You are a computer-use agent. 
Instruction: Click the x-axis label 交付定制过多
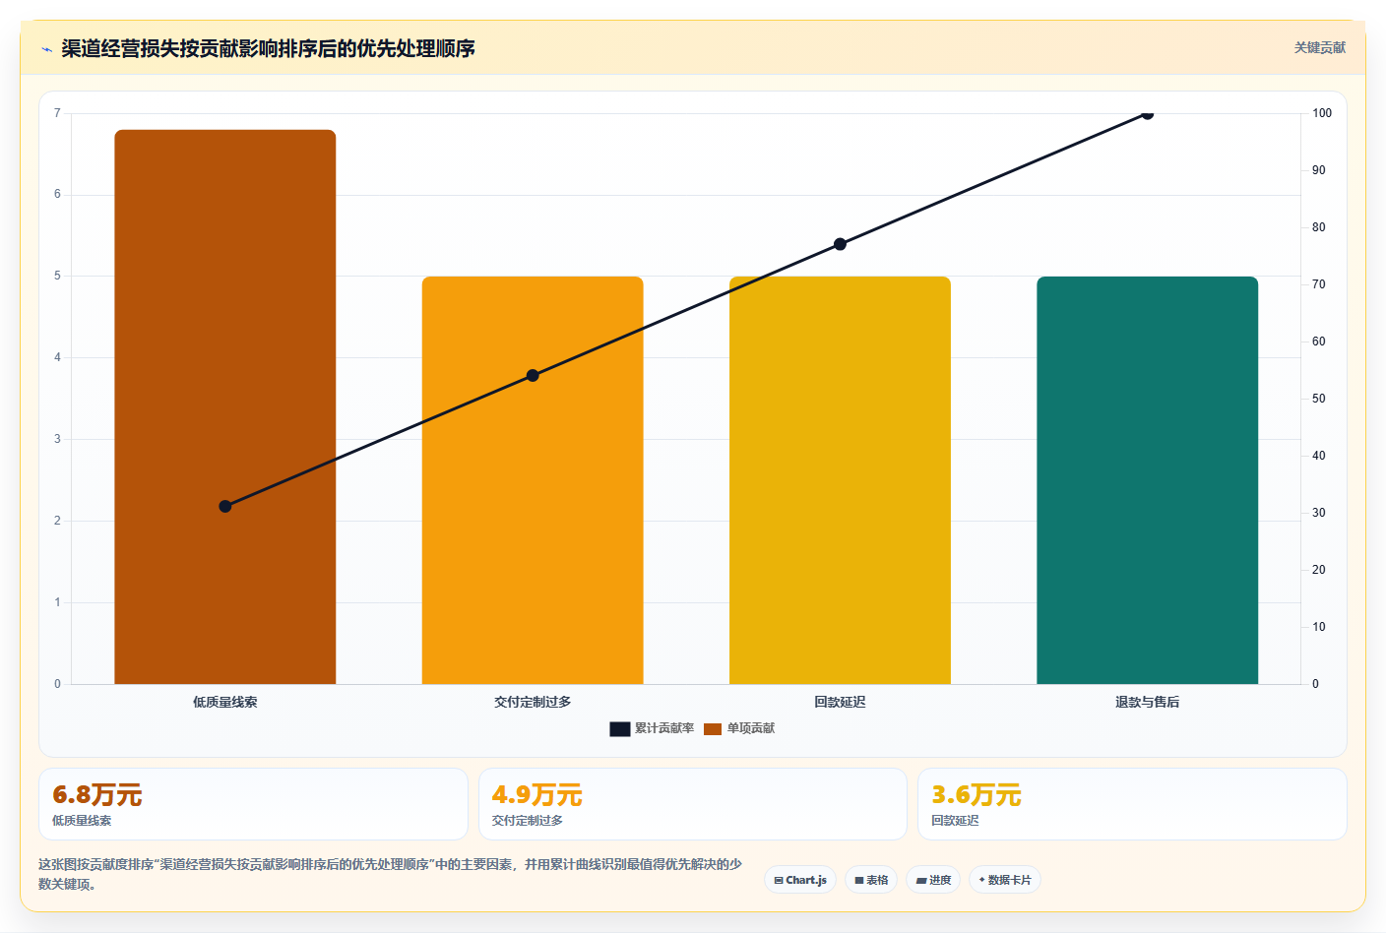tap(533, 703)
